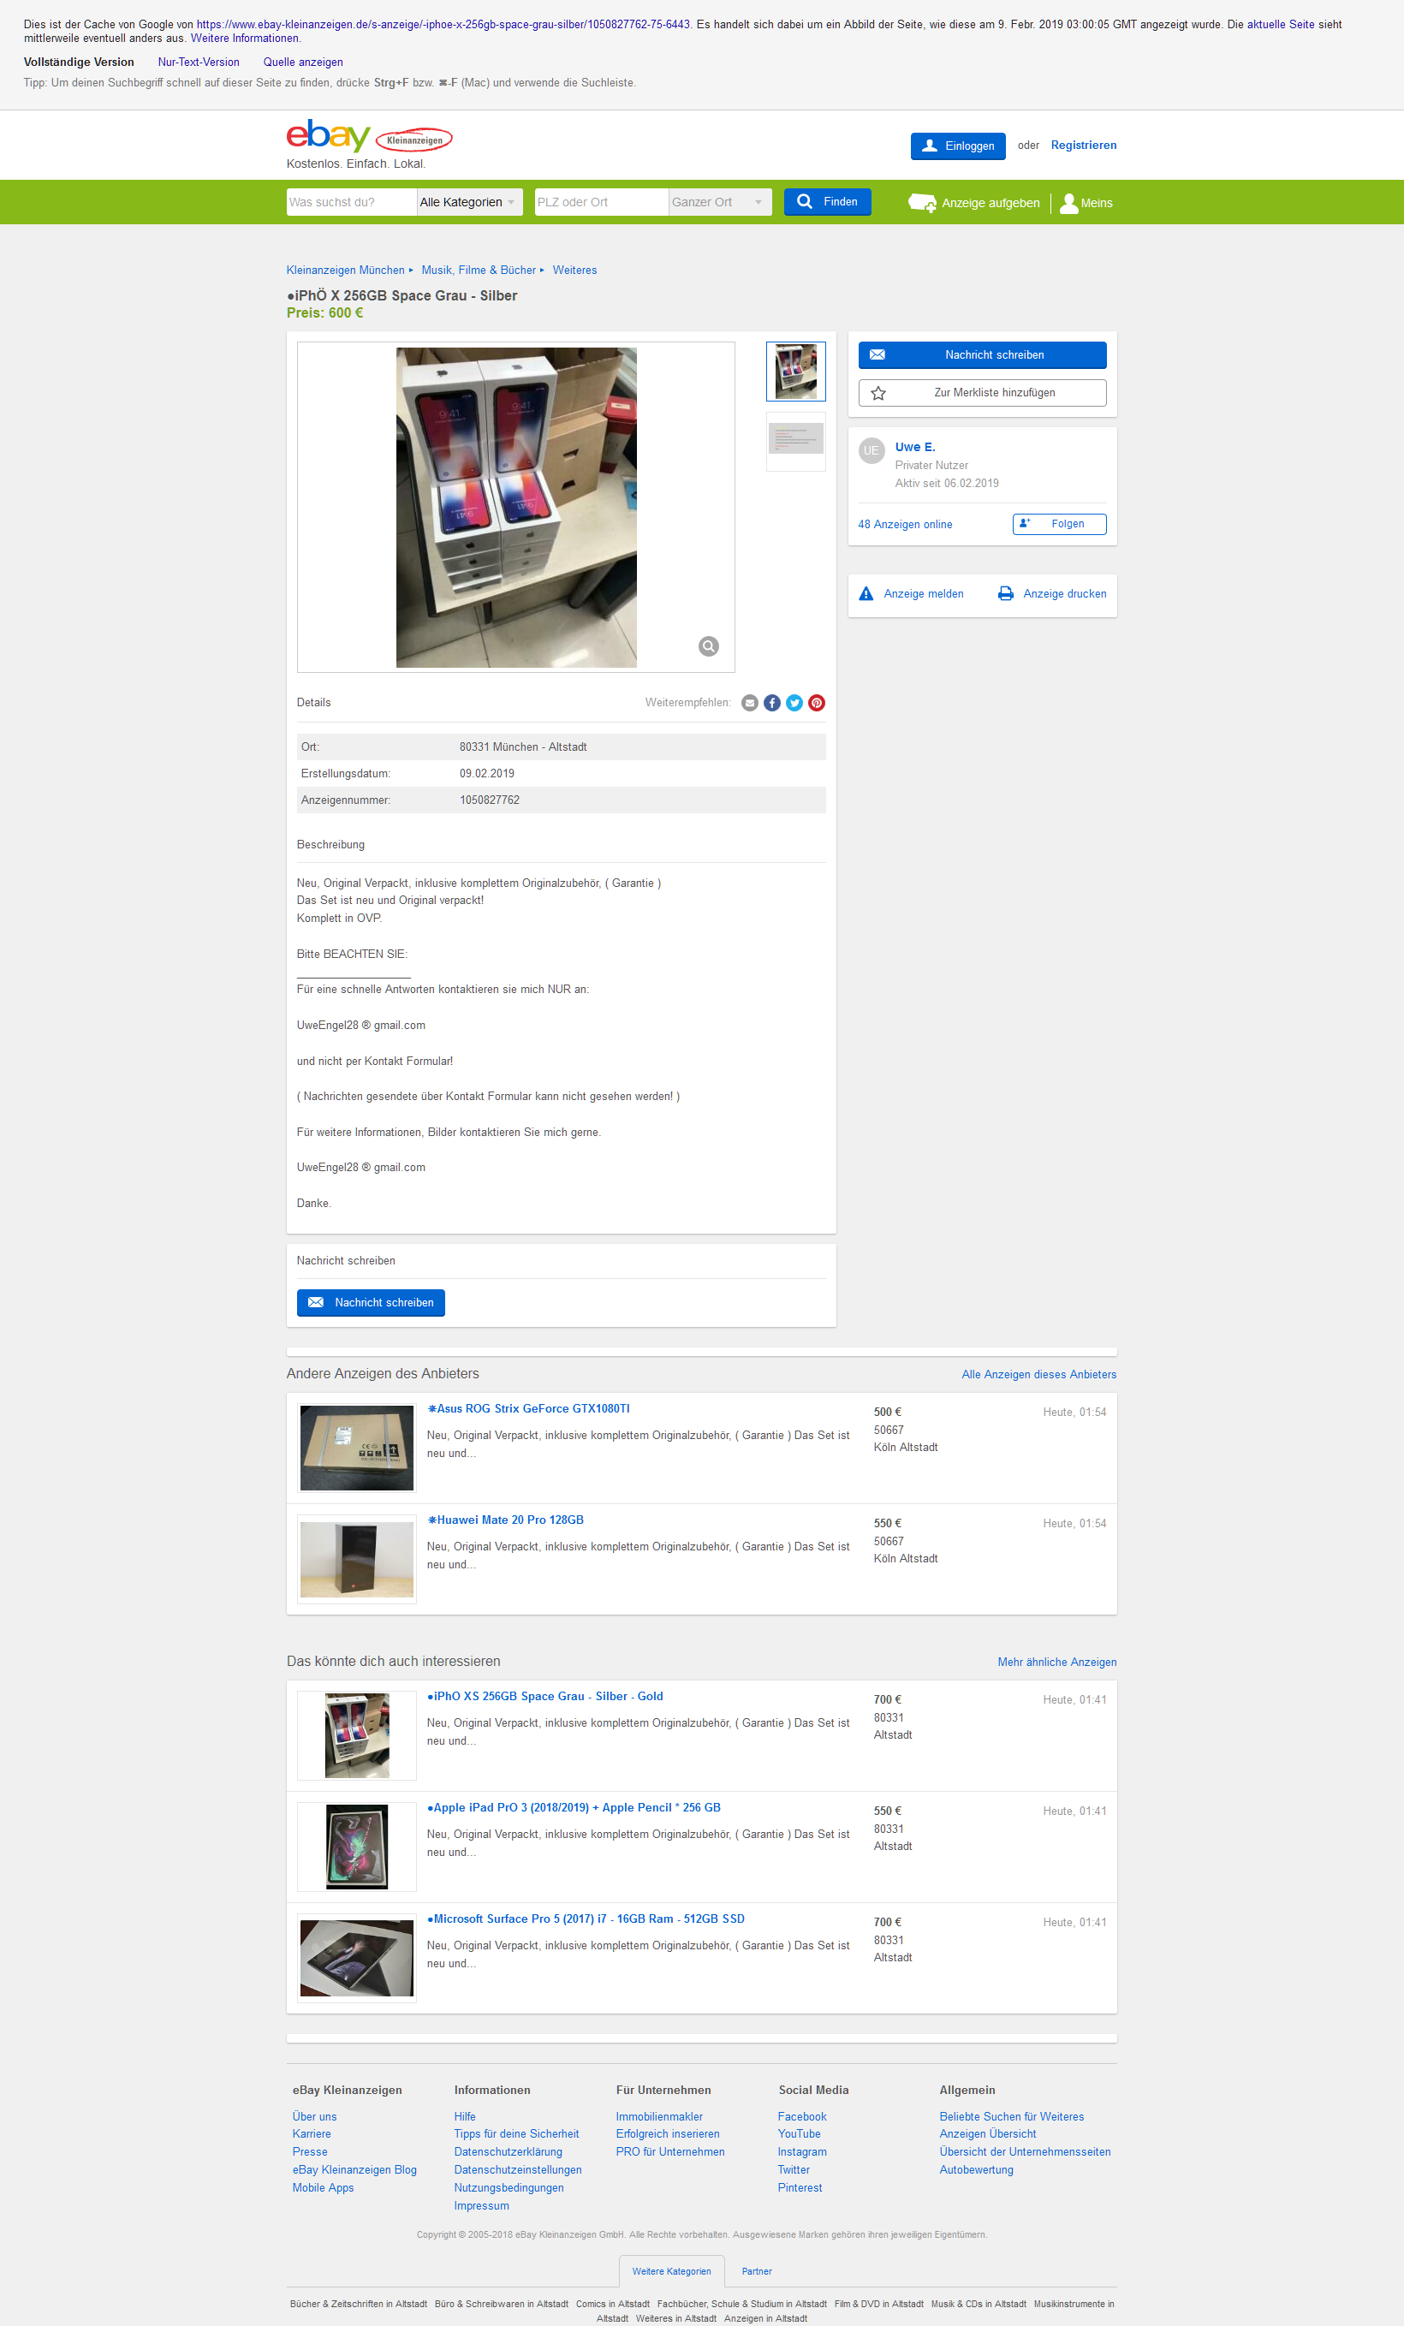Click the Huawei Mate 20 Pro thumbnail
Image resolution: width=1404 pixels, height=2326 pixels.
coord(357,1560)
